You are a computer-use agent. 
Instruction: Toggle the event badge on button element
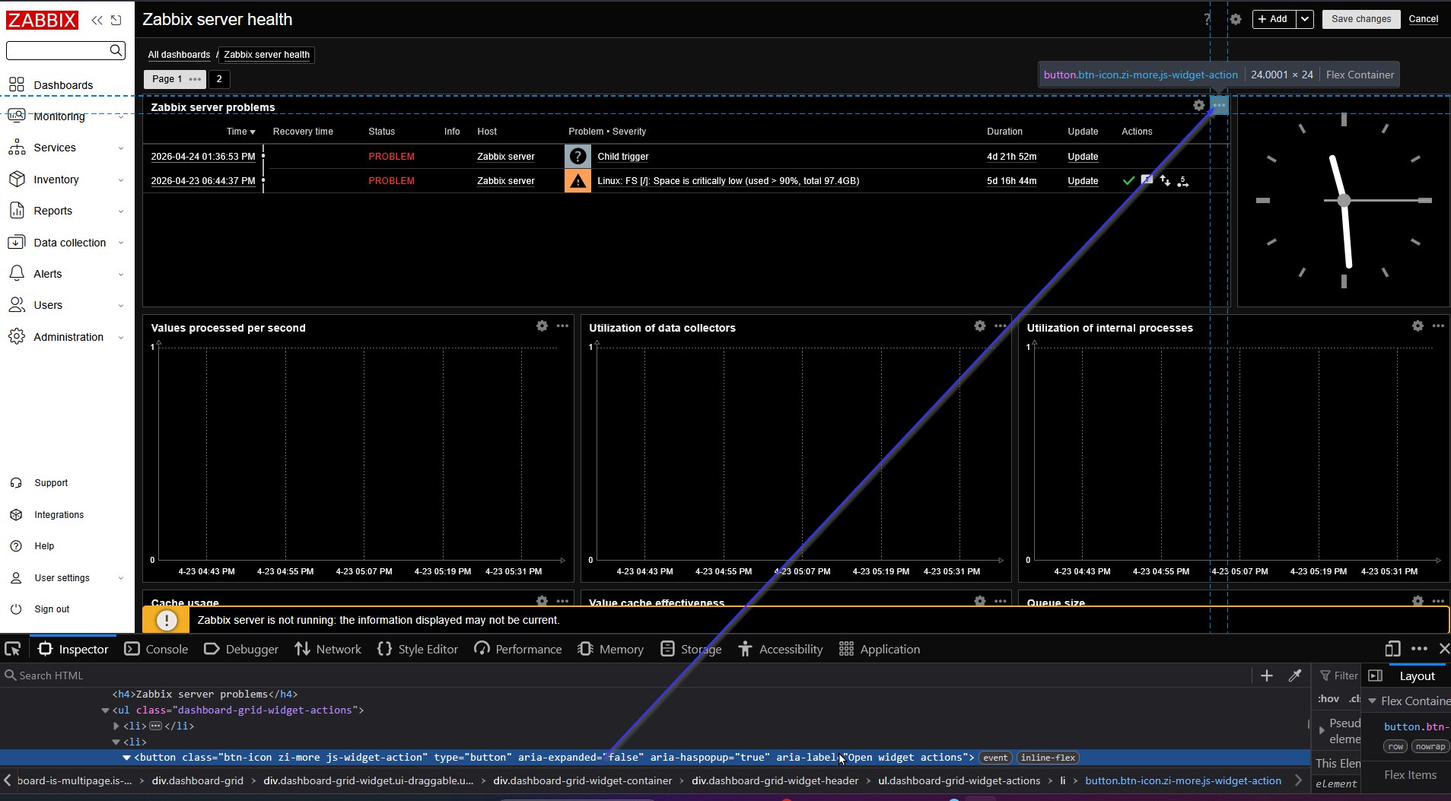(994, 758)
